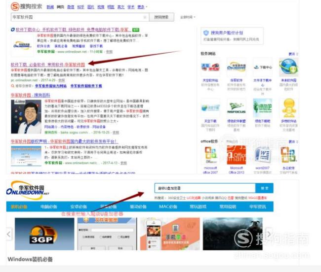321x272 pixels.
Task: Open the 华军资讯 navigation tab
Action: 257,206
